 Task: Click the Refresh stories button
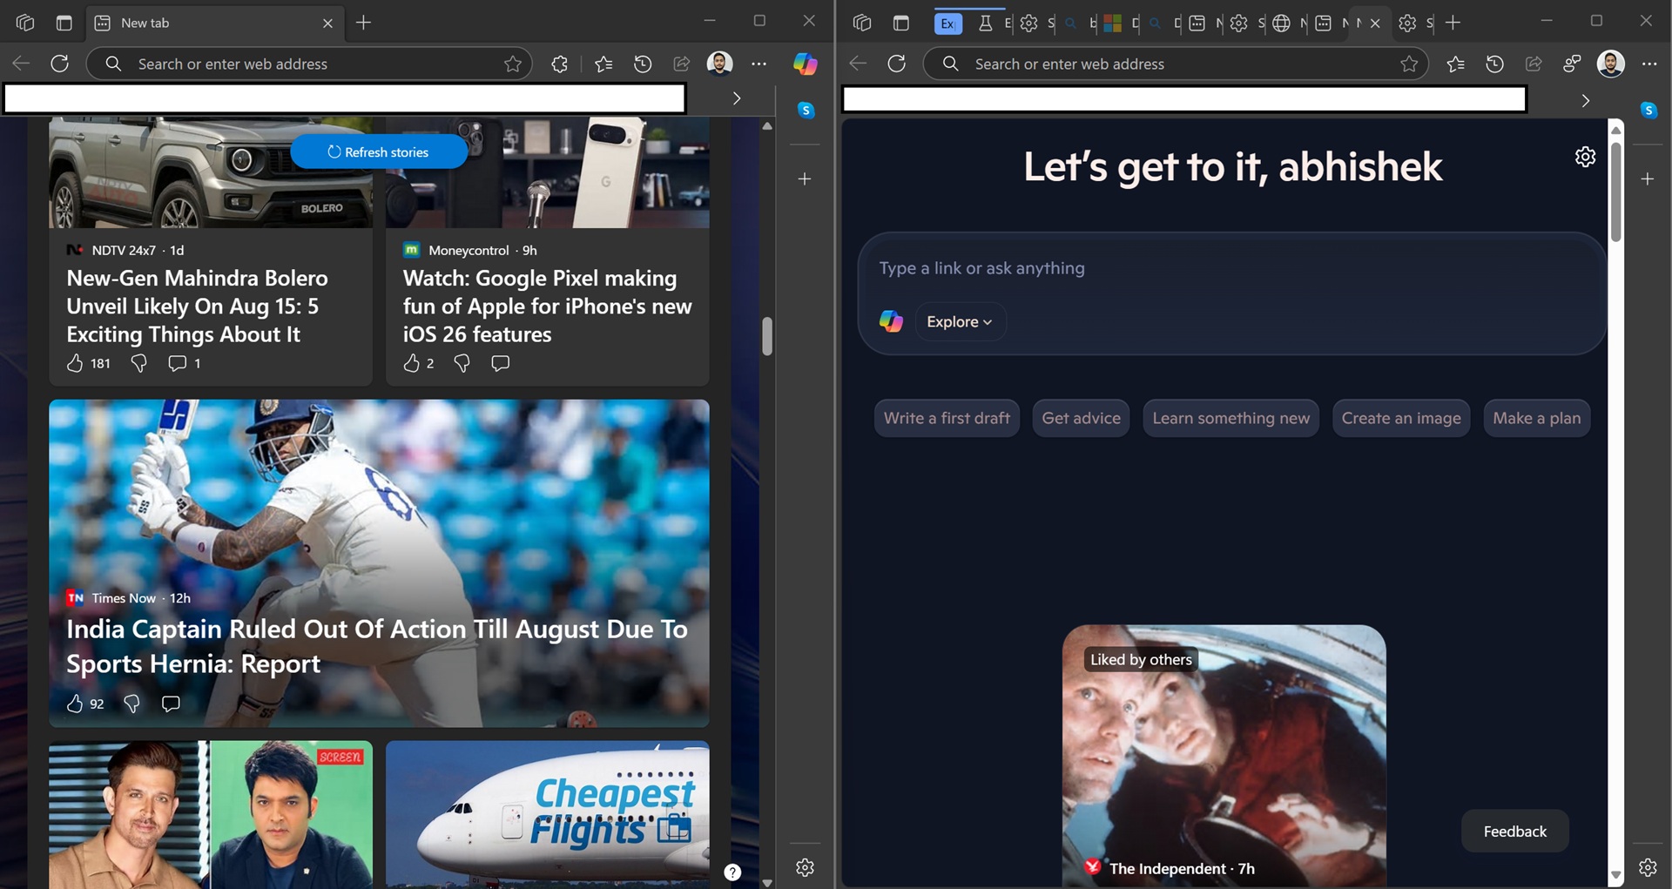pyautogui.click(x=379, y=152)
